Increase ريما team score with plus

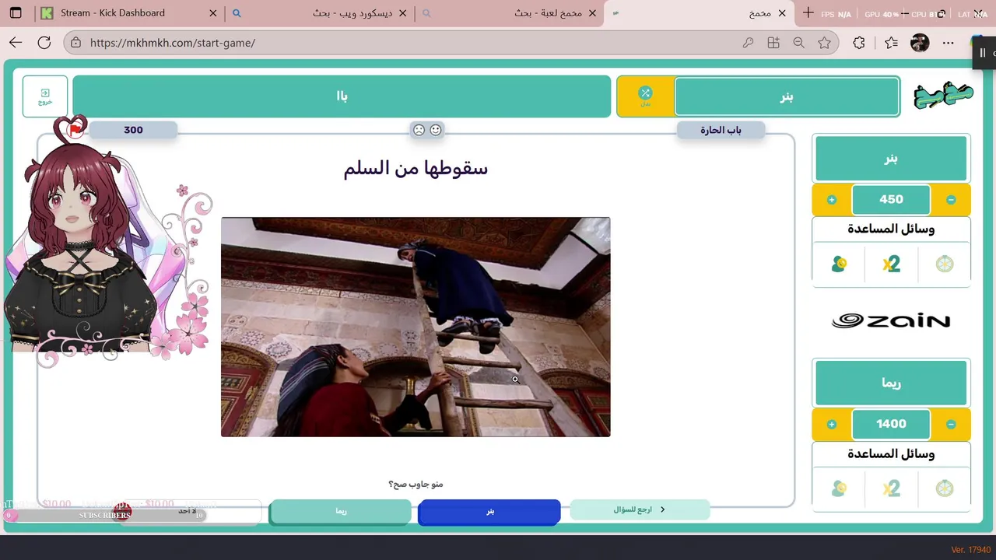pyautogui.click(x=832, y=425)
